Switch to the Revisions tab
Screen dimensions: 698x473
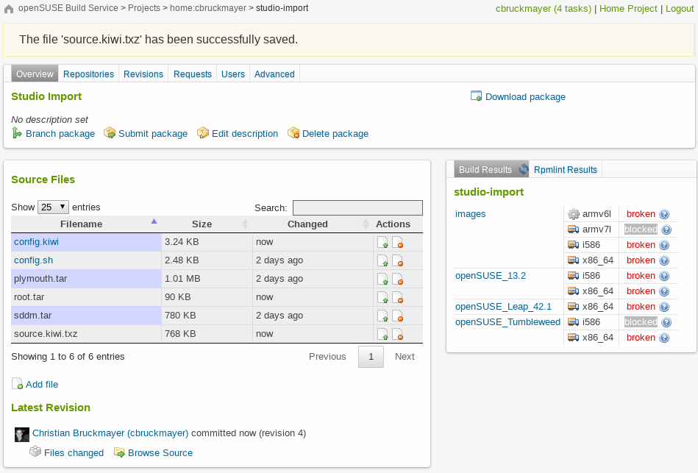pos(143,74)
